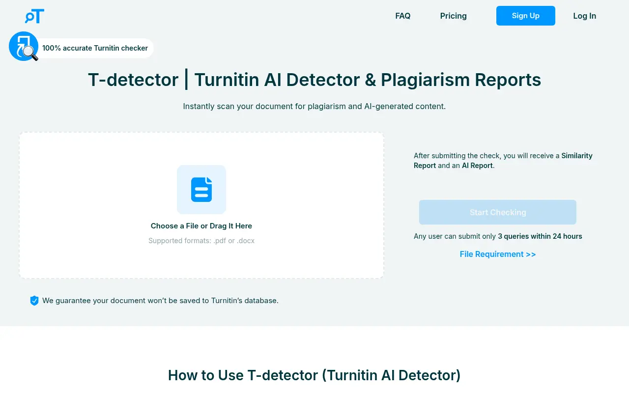The image size is (629, 393).
Task: Click Choose a File or Drag It Here
Action: [201, 225]
